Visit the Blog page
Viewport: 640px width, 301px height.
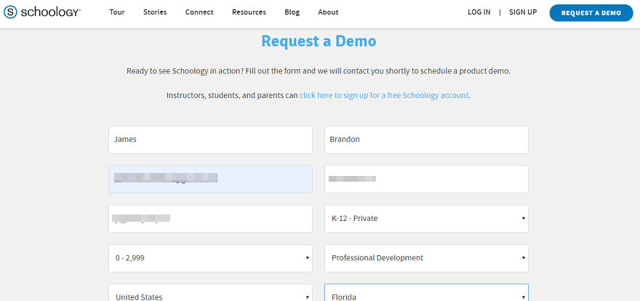(x=292, y=12)
